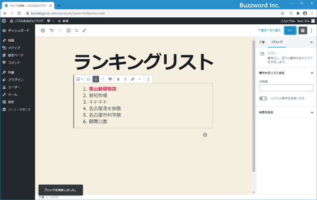Click the redo arrow icon
317x200 pixels.
(x=60, y=30)
